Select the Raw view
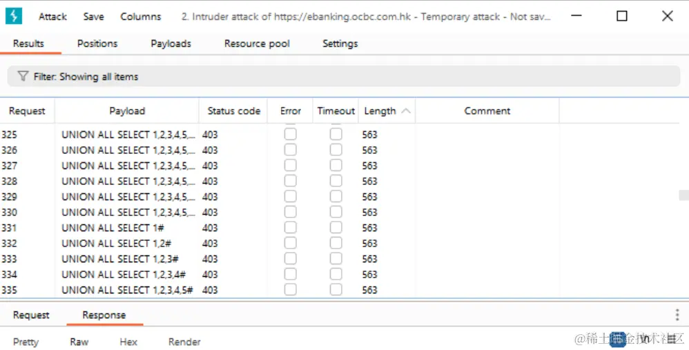 point(79,342)
